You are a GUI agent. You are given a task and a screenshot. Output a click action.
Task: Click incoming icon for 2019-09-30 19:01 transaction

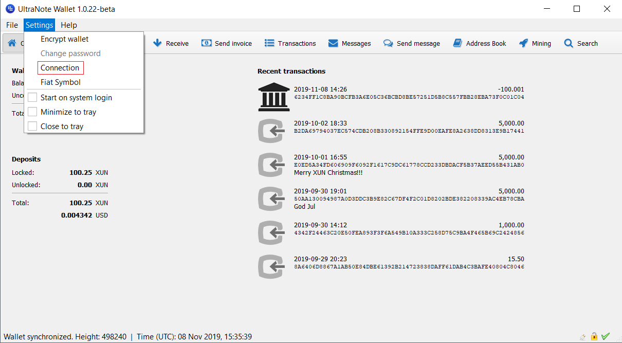point(272,198)
